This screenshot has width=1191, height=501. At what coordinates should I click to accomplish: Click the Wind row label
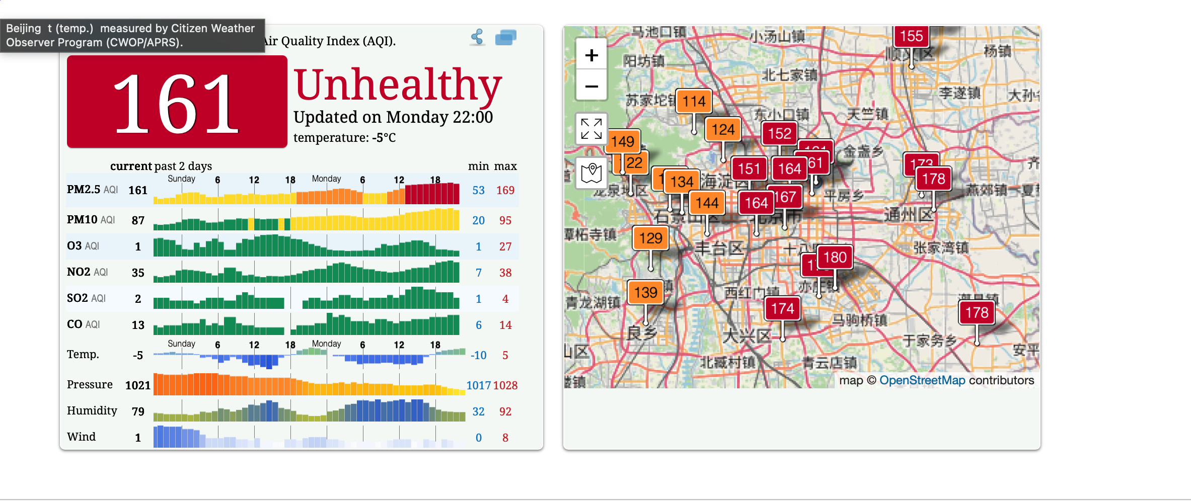click(x=81, y=437)
